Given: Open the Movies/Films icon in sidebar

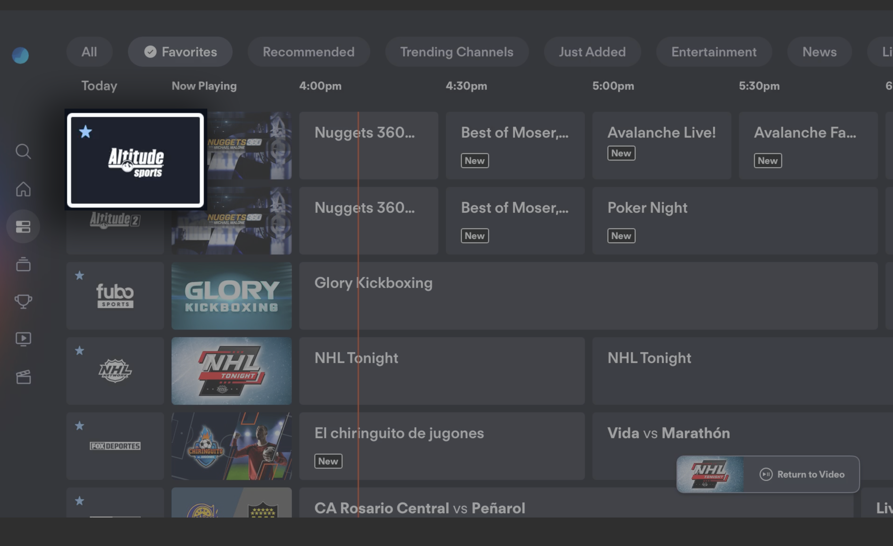Looking at the screenshot, I should click(x=23, y=376).
